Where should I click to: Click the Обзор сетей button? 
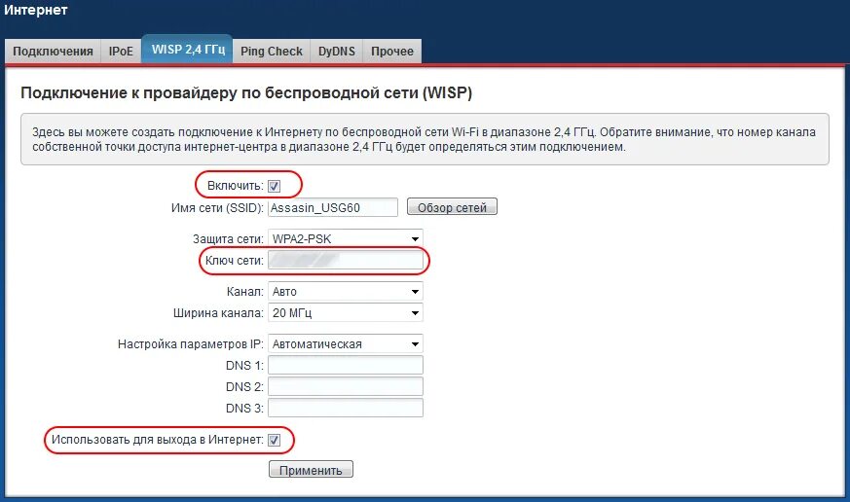coord(452,207)
